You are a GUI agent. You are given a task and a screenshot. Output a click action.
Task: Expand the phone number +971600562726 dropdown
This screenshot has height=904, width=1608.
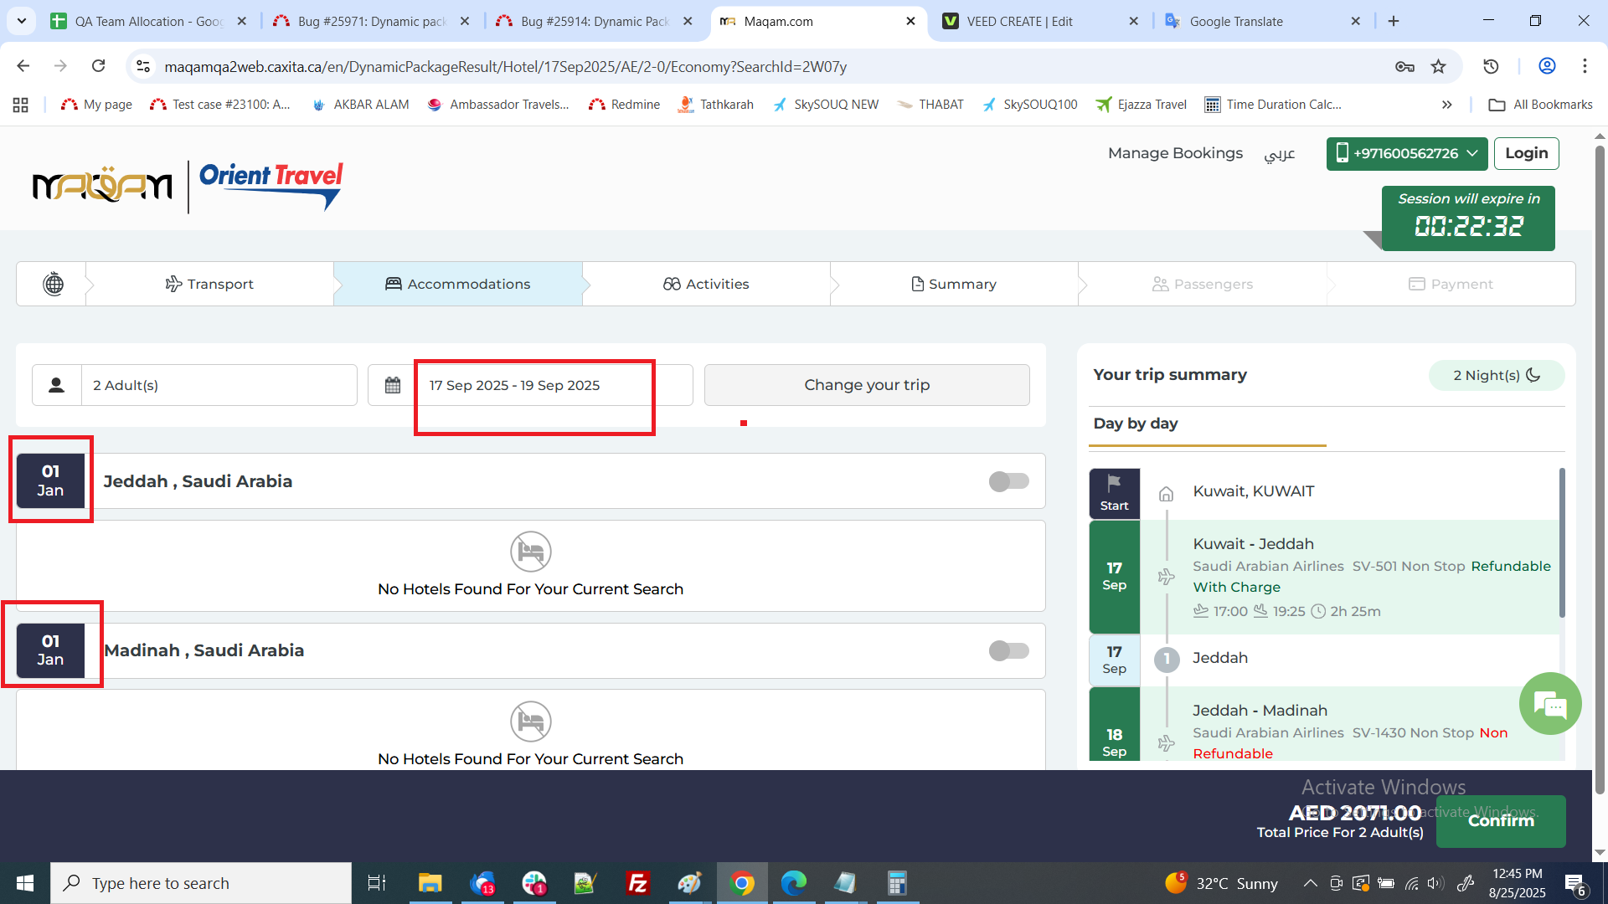1406,153
